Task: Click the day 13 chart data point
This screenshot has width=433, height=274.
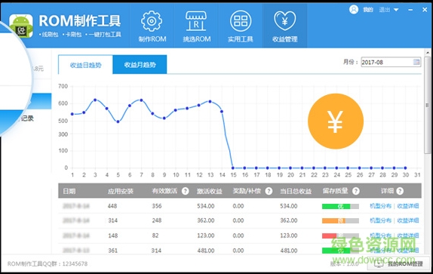Action: (x=210, y=101)
